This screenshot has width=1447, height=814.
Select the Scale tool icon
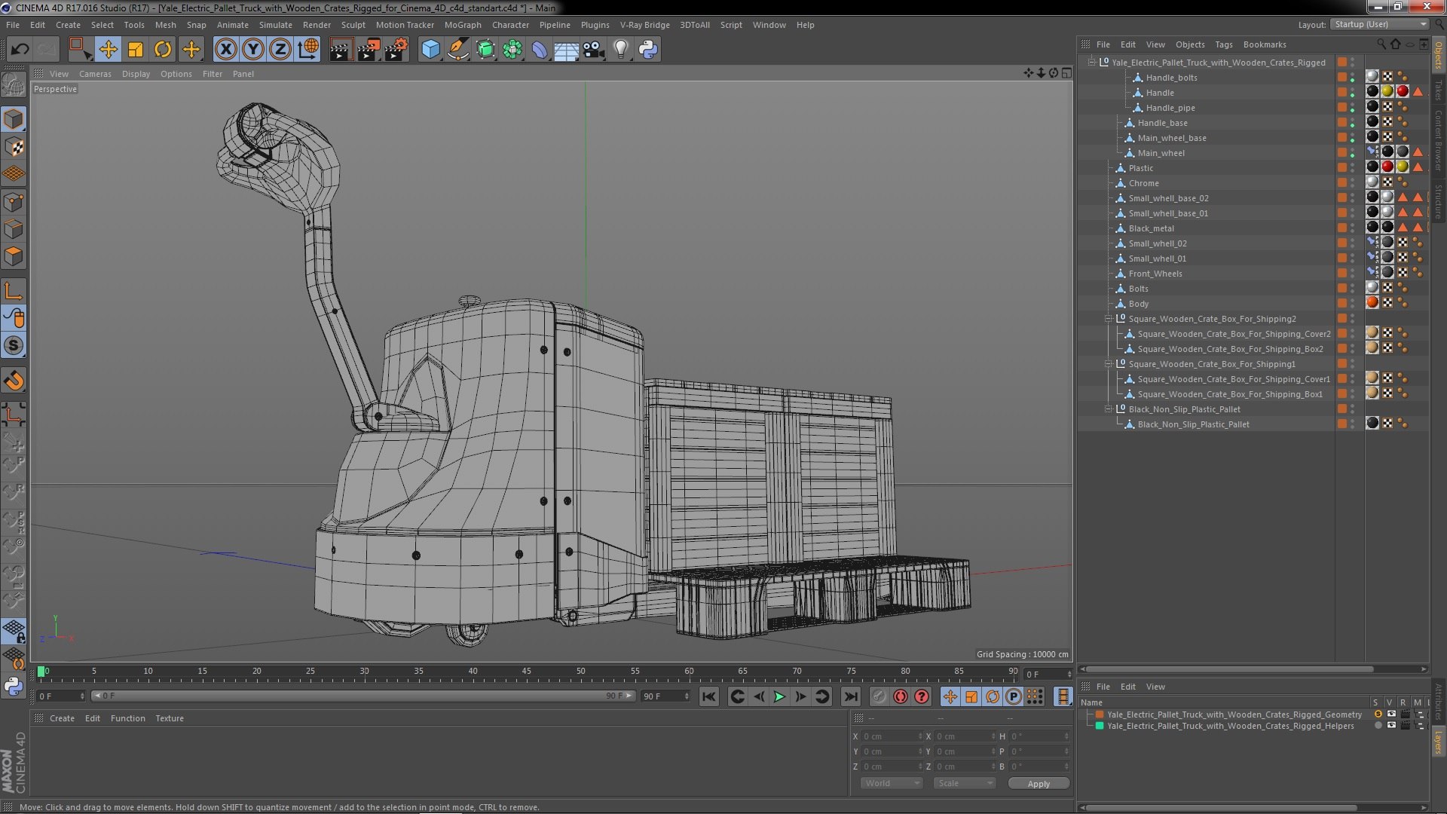tap(136, 50)
